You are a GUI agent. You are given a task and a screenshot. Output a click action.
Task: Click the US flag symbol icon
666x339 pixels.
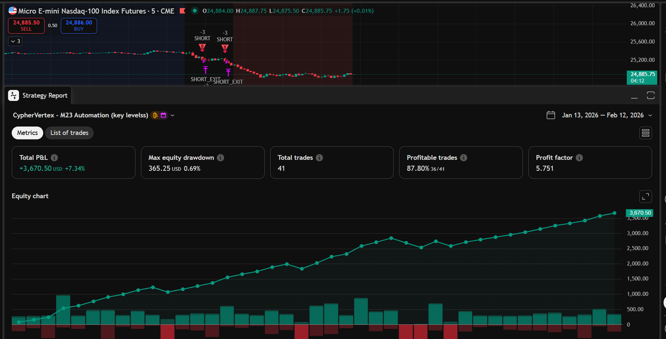(x=13, y=11)
